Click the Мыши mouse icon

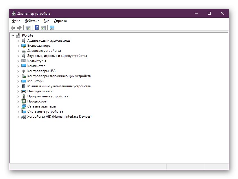click(24, 86)
